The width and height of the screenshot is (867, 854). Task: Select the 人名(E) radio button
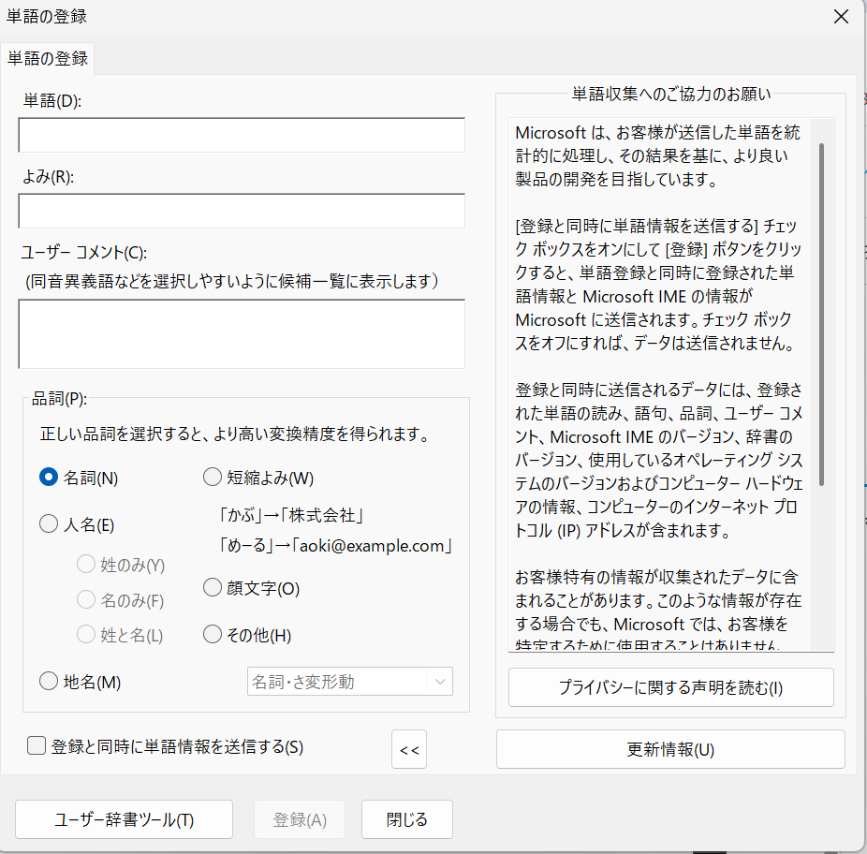point(49,525)
